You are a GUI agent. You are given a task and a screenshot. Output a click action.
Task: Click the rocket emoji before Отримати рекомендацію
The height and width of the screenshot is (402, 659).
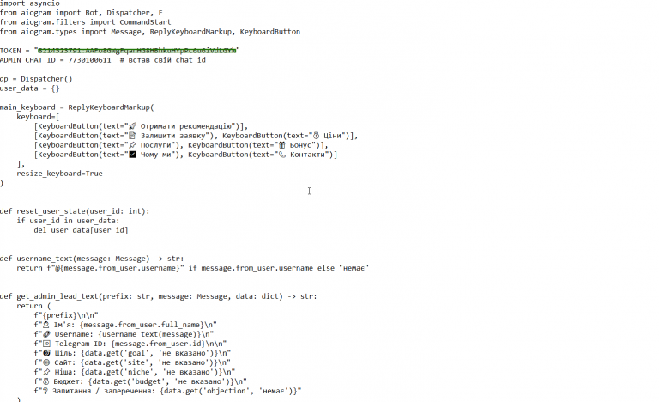132,126
